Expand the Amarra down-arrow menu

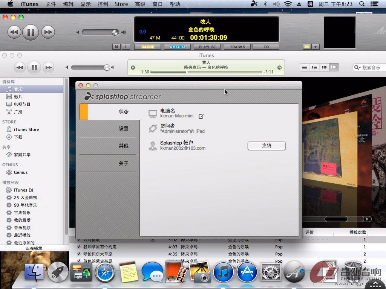click(316, 47)
